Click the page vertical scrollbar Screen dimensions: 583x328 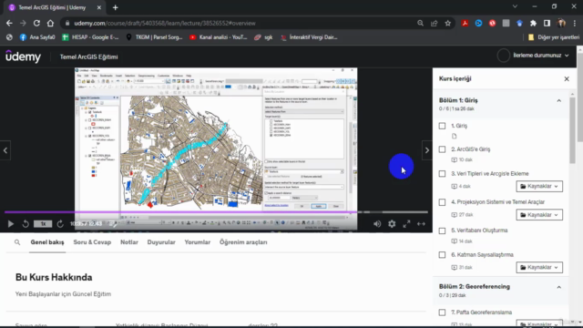(579, 97)
